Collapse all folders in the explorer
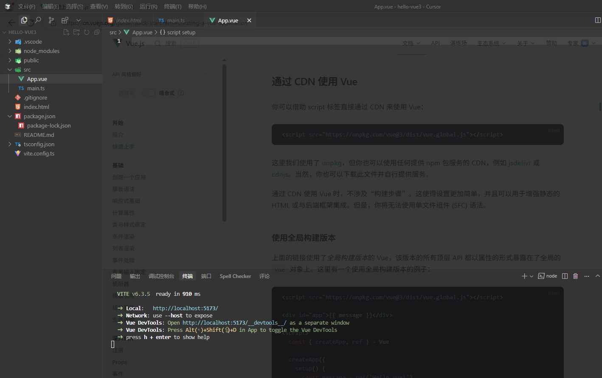602x378 pixels. point(97,32)
